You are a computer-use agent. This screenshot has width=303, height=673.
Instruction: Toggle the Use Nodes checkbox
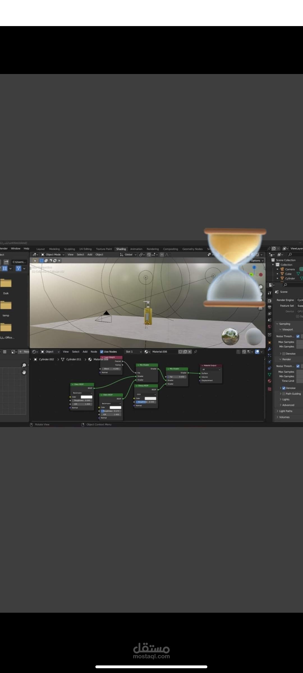pos(102,352)
